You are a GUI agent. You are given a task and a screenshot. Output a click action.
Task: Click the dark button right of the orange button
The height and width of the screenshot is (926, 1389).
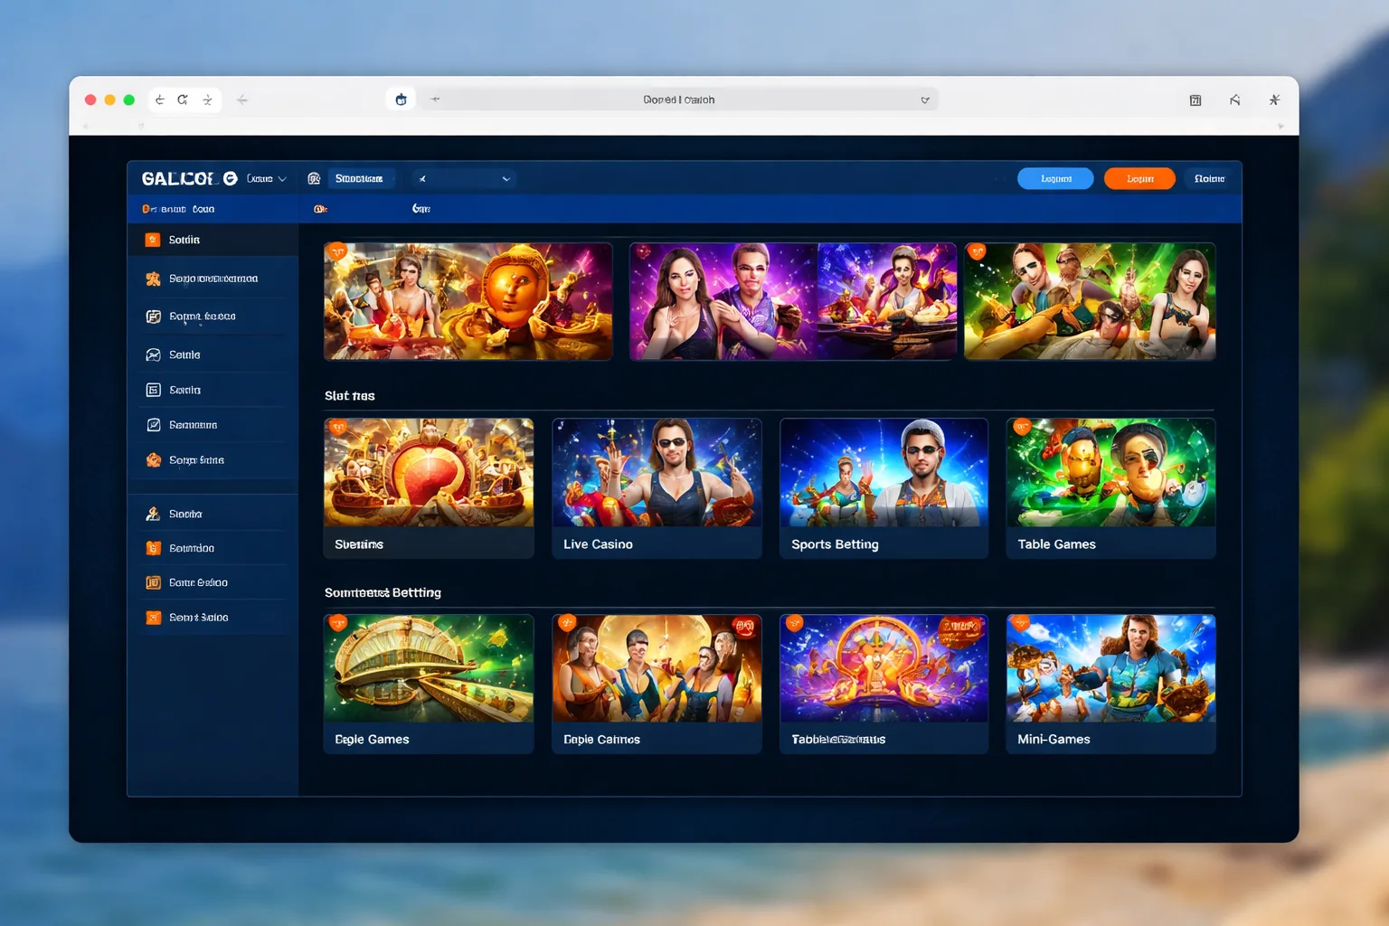point(1209,179)
